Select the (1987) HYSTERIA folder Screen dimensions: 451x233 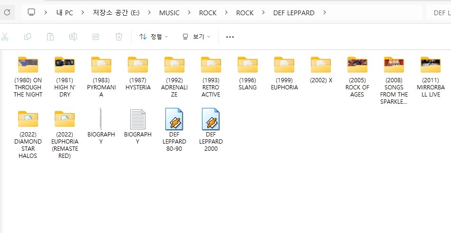click(x=138, y=73)
